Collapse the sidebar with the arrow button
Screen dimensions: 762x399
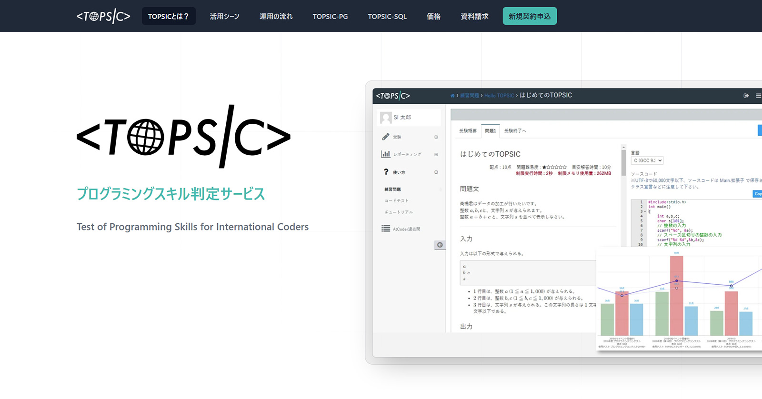pos(440,245)
